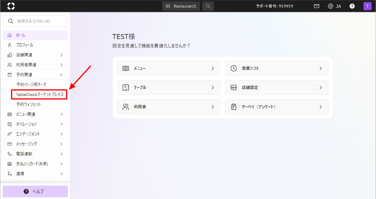This screenshot has width=376, height=199.
Task: Click the purple ヘルプ button
Action: [35, 191]
